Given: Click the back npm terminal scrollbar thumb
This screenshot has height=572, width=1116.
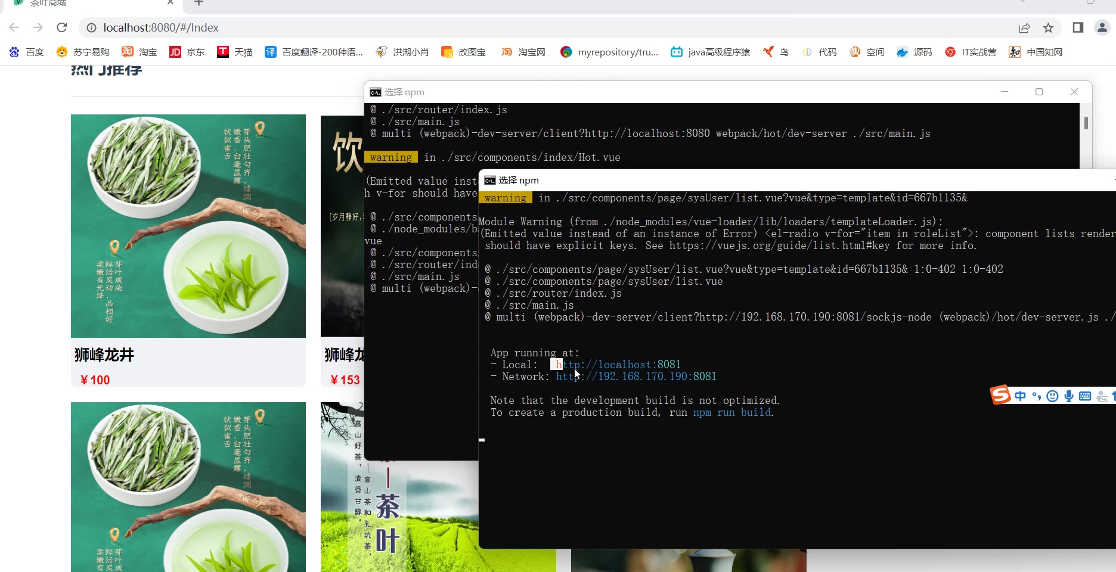Looking at the screenshot, I should coord(1086,123).
